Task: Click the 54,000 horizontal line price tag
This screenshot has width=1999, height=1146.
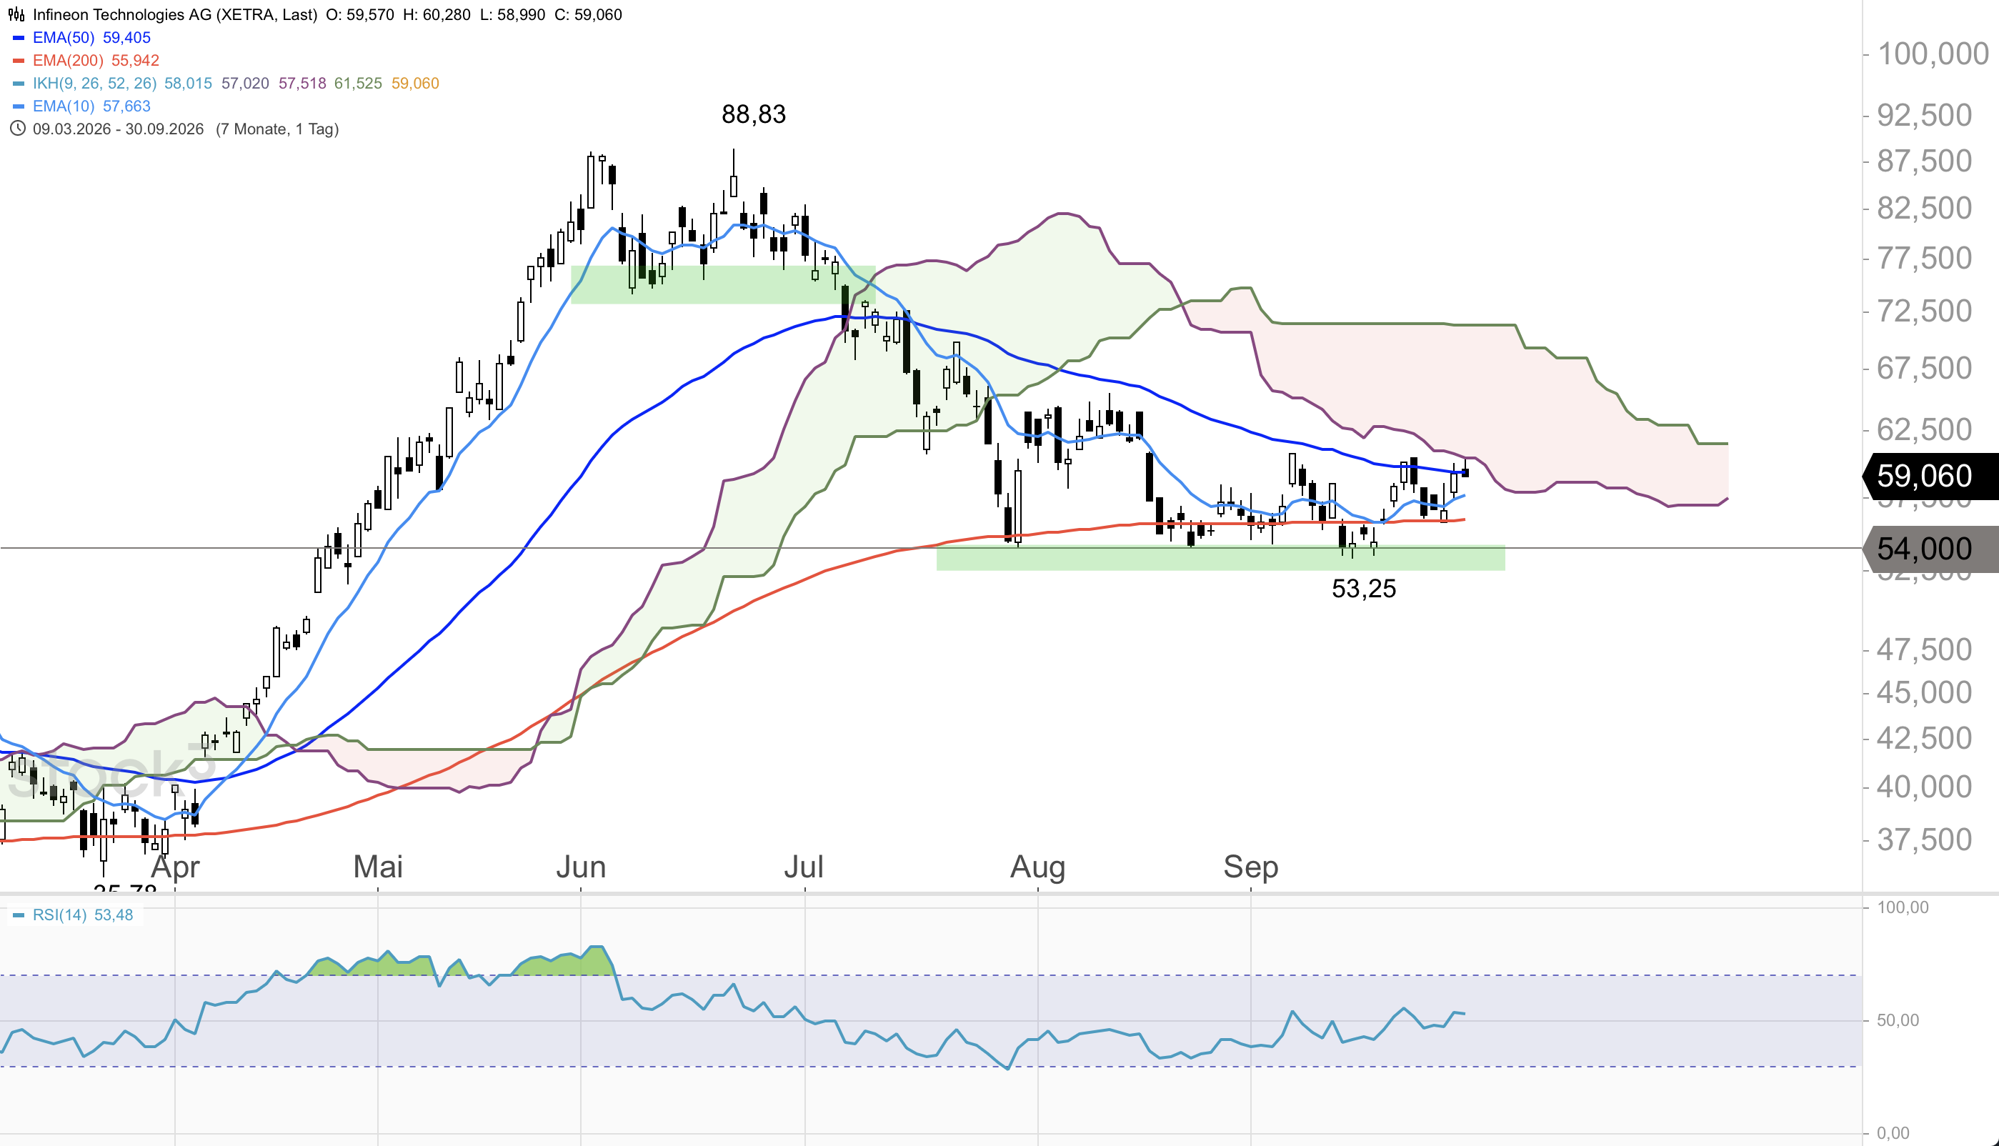Action: click(1930, 549)
